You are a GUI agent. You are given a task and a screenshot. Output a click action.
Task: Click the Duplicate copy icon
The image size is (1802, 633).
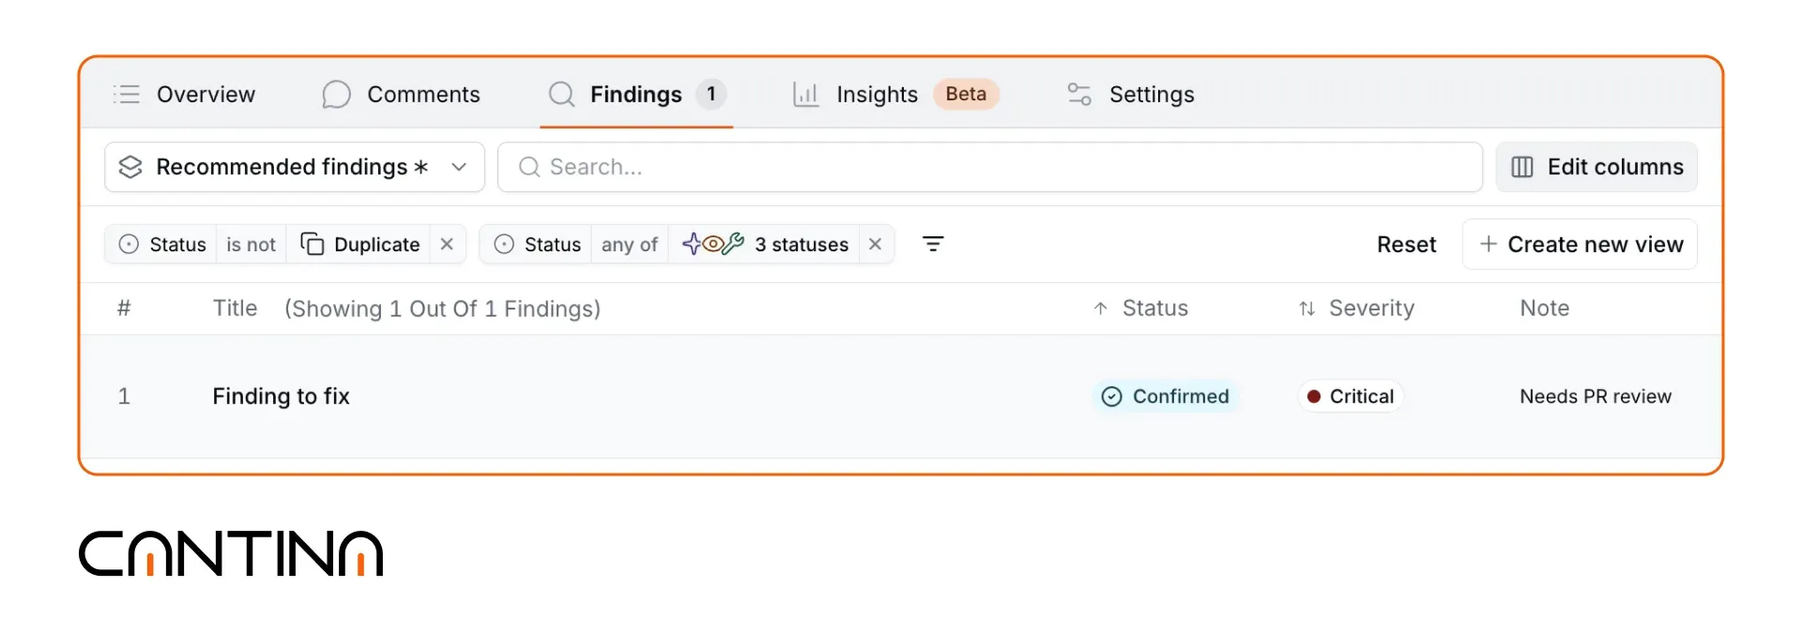313,244
